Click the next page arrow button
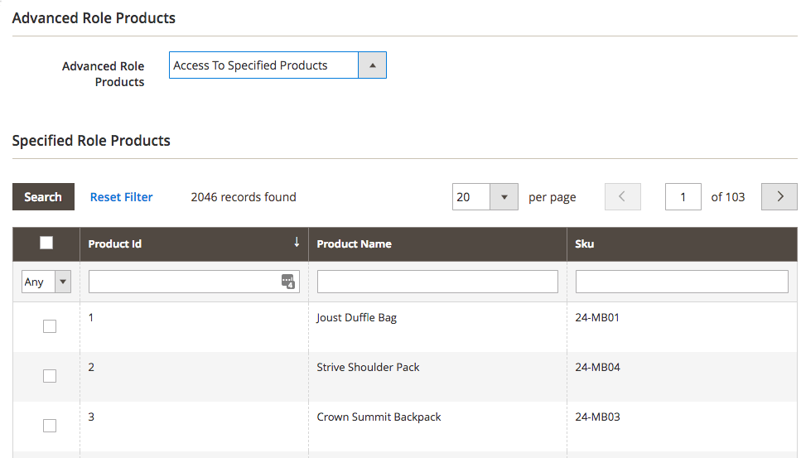Viewport: 801px width, 458px height. point(779,197)
